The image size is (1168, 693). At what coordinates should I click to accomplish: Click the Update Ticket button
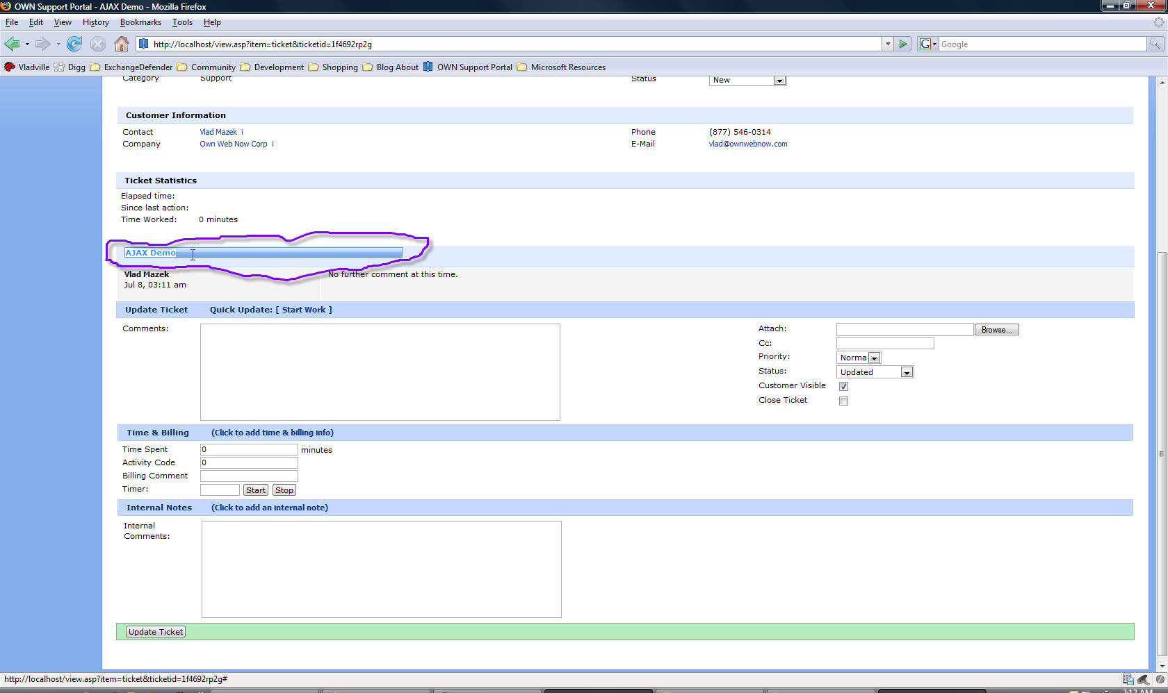click(156, 632)
